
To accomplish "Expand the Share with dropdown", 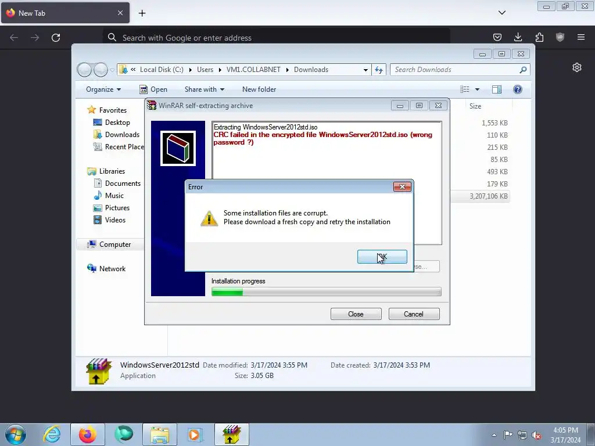I will pos(204,89).
